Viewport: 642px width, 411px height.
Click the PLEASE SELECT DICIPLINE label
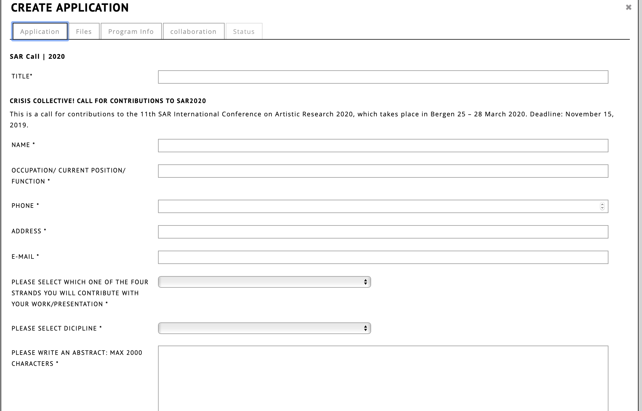(x=54, y=329)
